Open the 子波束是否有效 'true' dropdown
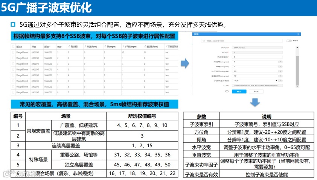Screen dimensions: 317x180 click(255, 80)
